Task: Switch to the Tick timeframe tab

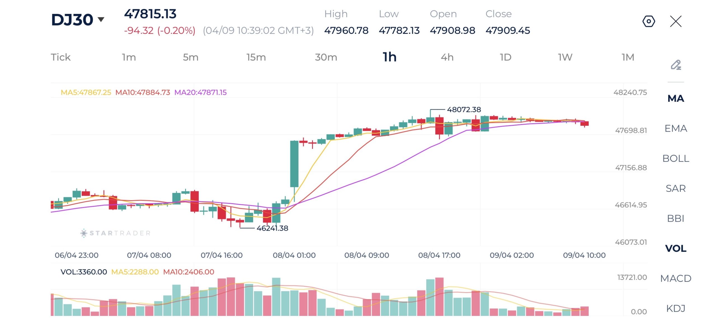Action: (61, 57)
